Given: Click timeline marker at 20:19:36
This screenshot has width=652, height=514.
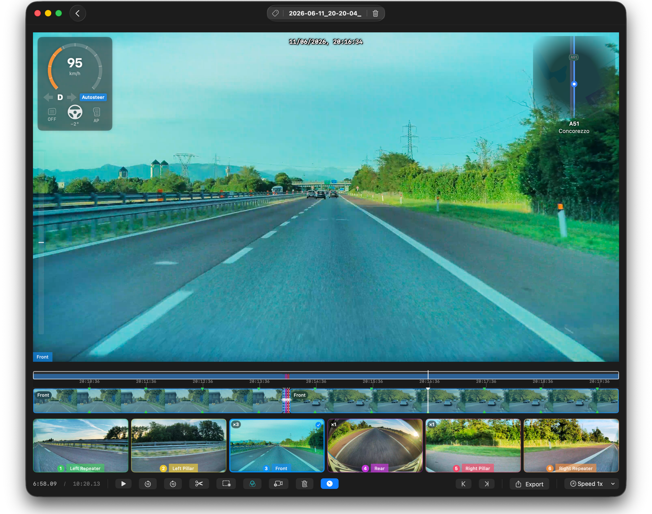Looking at the screenshot, I should pos(599,381).
